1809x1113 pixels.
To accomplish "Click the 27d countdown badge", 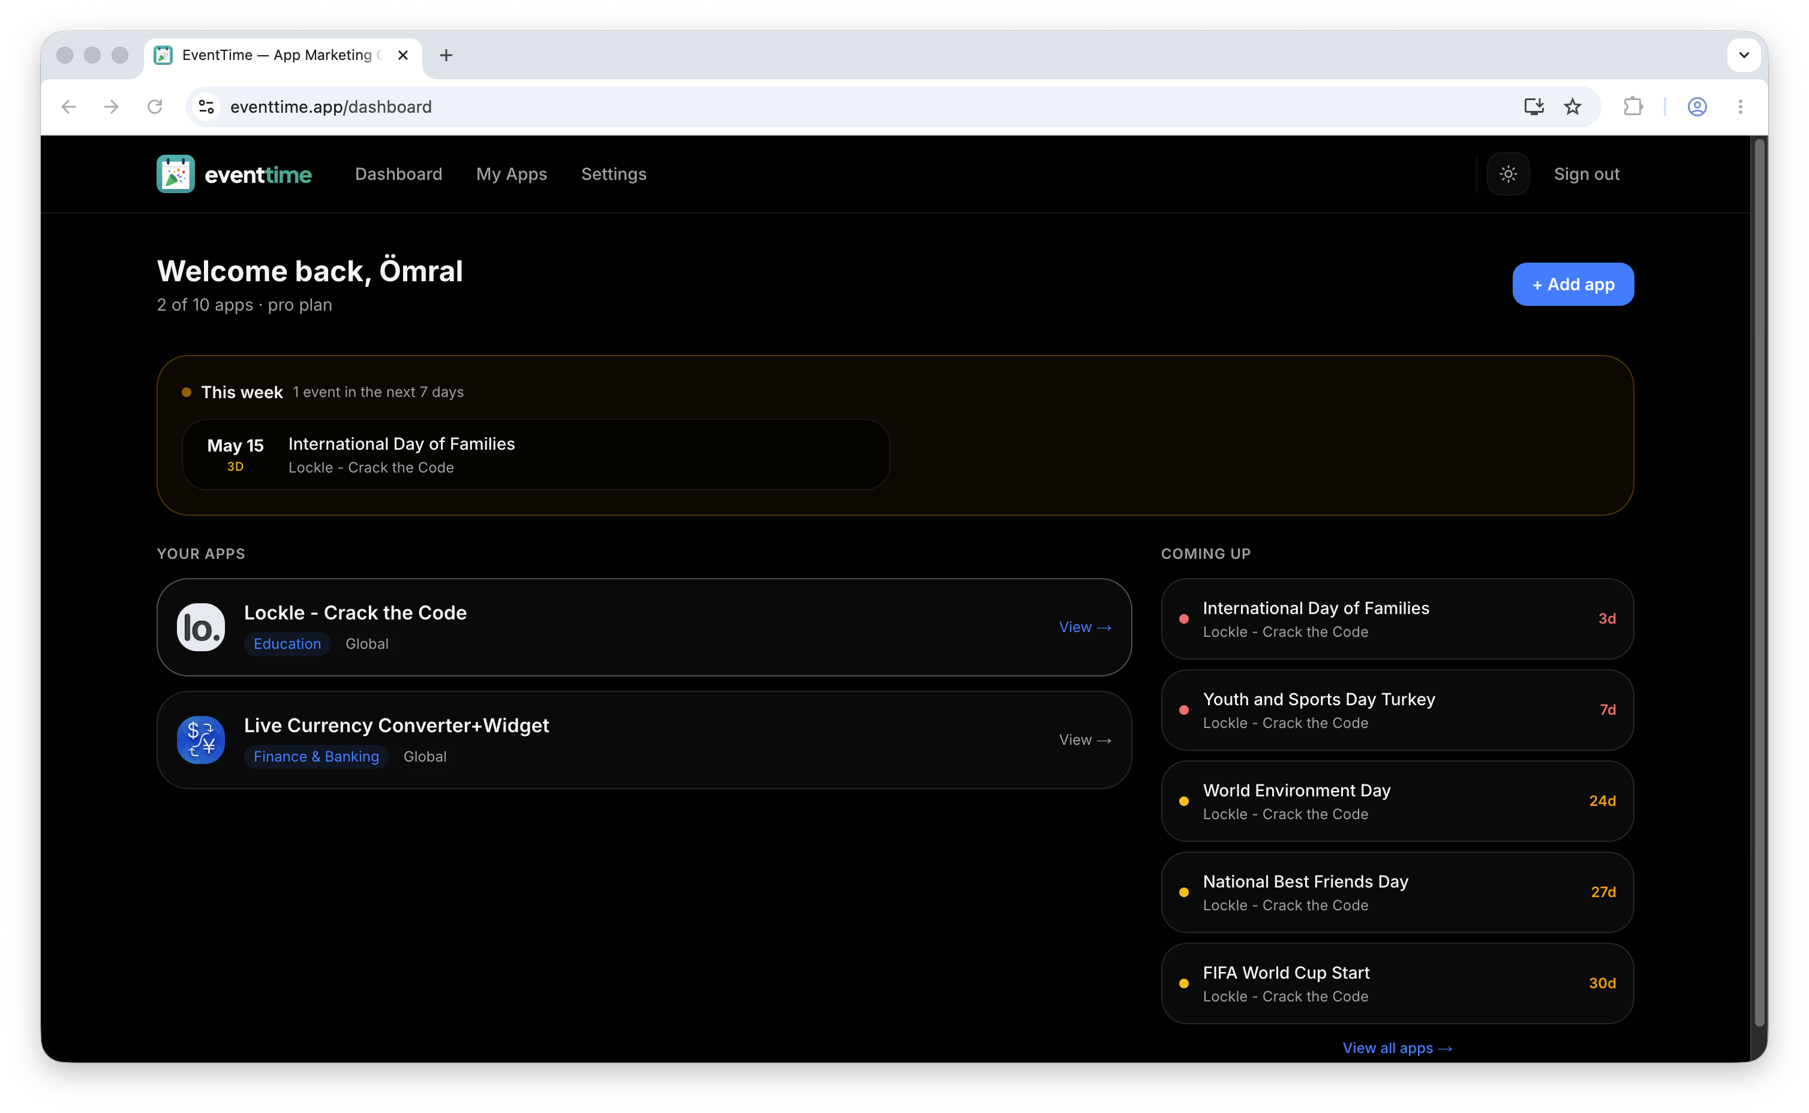I will [x=1603, y=892].
